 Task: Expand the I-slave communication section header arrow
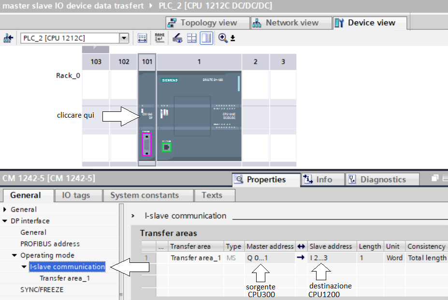pos(133,216)
